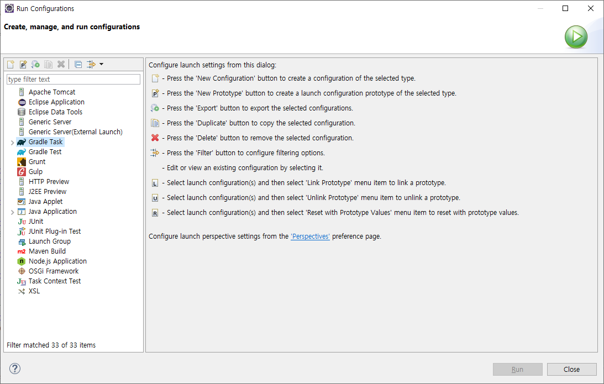Select JUnit Plug-in Test entry
The height and width of the screenshot is (384, 604).
click(55, 232)
